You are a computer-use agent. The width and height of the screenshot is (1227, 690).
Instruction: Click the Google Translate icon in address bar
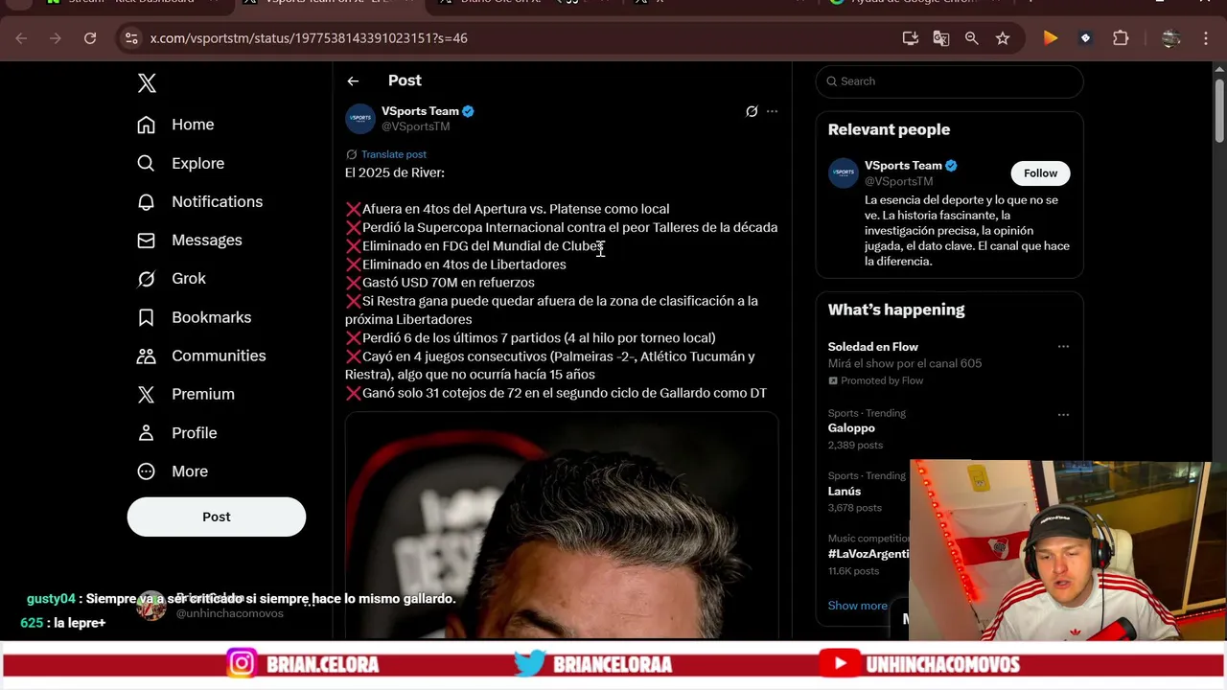(x=941, y=38)
